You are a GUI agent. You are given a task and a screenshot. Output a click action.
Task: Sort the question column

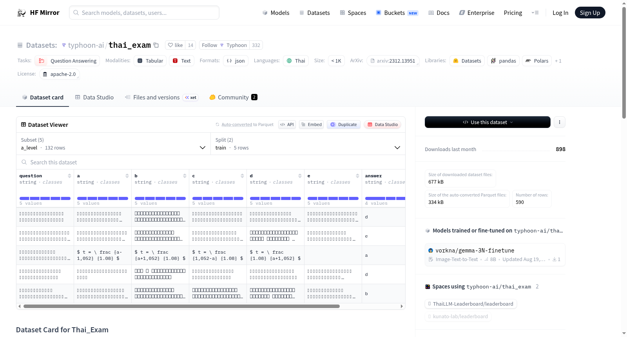click(x=69, y=176)
